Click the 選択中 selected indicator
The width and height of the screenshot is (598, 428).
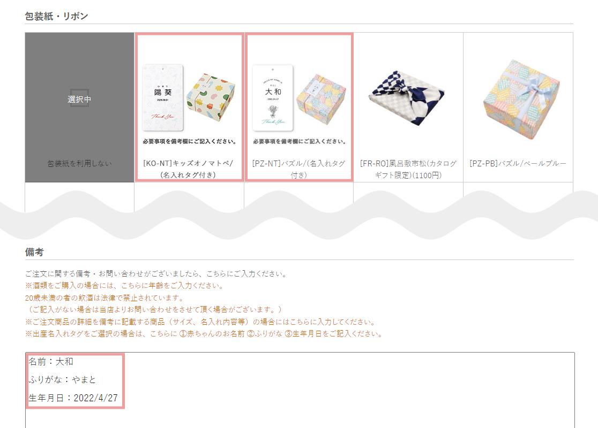[x=79, y=99]
